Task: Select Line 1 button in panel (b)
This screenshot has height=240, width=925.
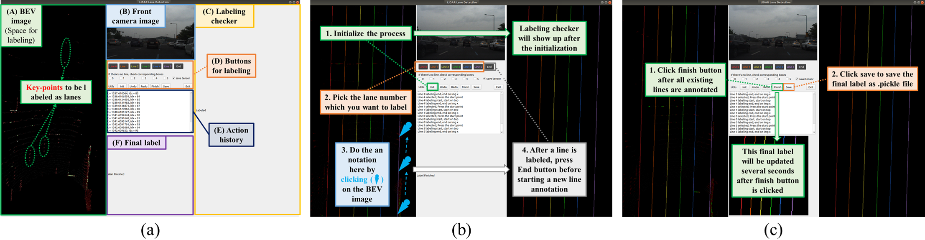Action: 434,67
